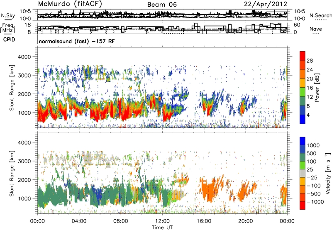Click the '04:00' time tick label
This screenshot has width=332, height=230.
(79, 221)
